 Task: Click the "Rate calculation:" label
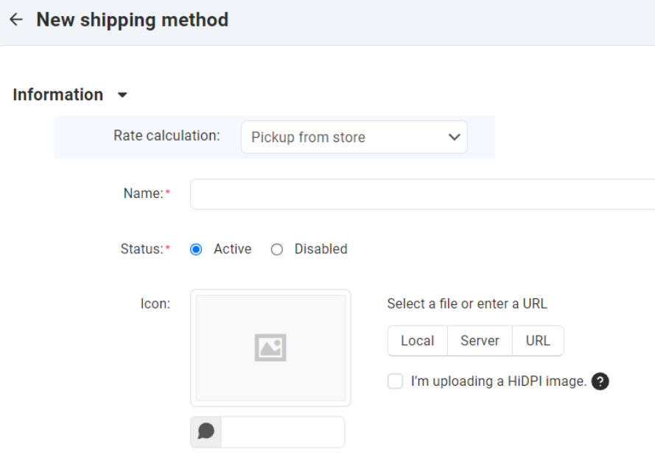(x=167, y=135)
